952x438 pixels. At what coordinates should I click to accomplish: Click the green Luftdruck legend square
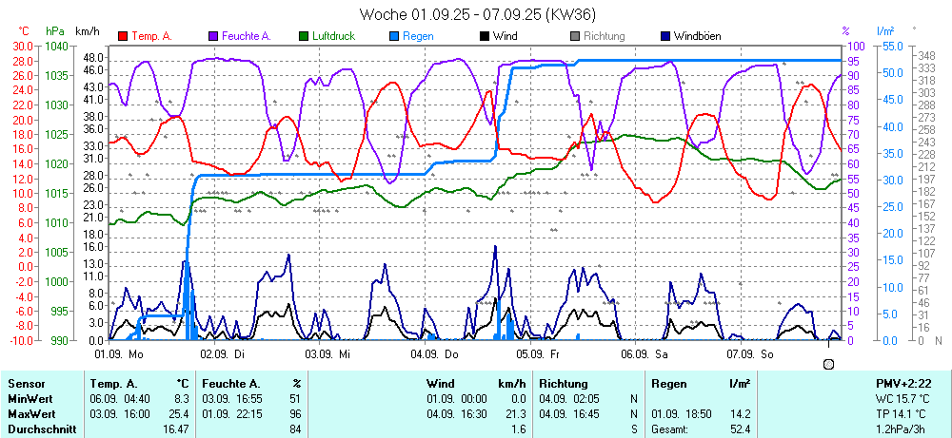coord(304,36)
